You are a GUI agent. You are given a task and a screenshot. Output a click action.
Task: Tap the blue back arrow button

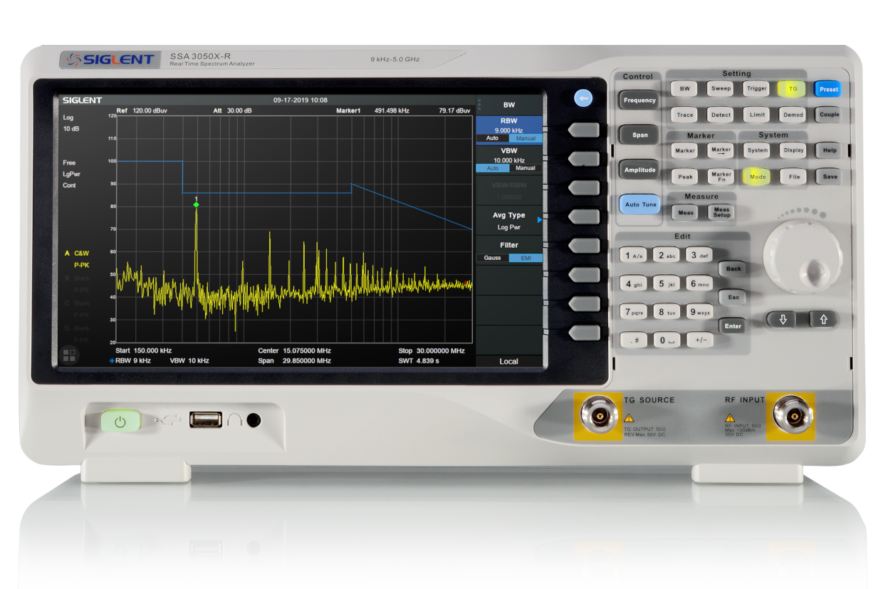point(584,98)
